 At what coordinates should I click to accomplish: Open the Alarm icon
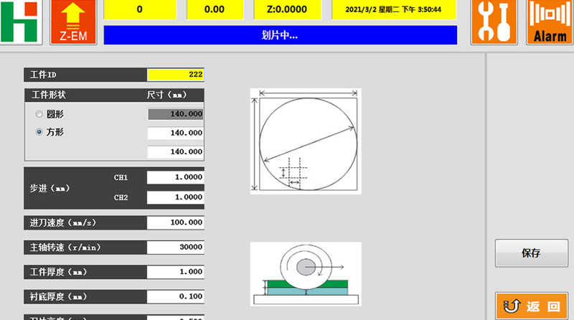click(549, 22)
